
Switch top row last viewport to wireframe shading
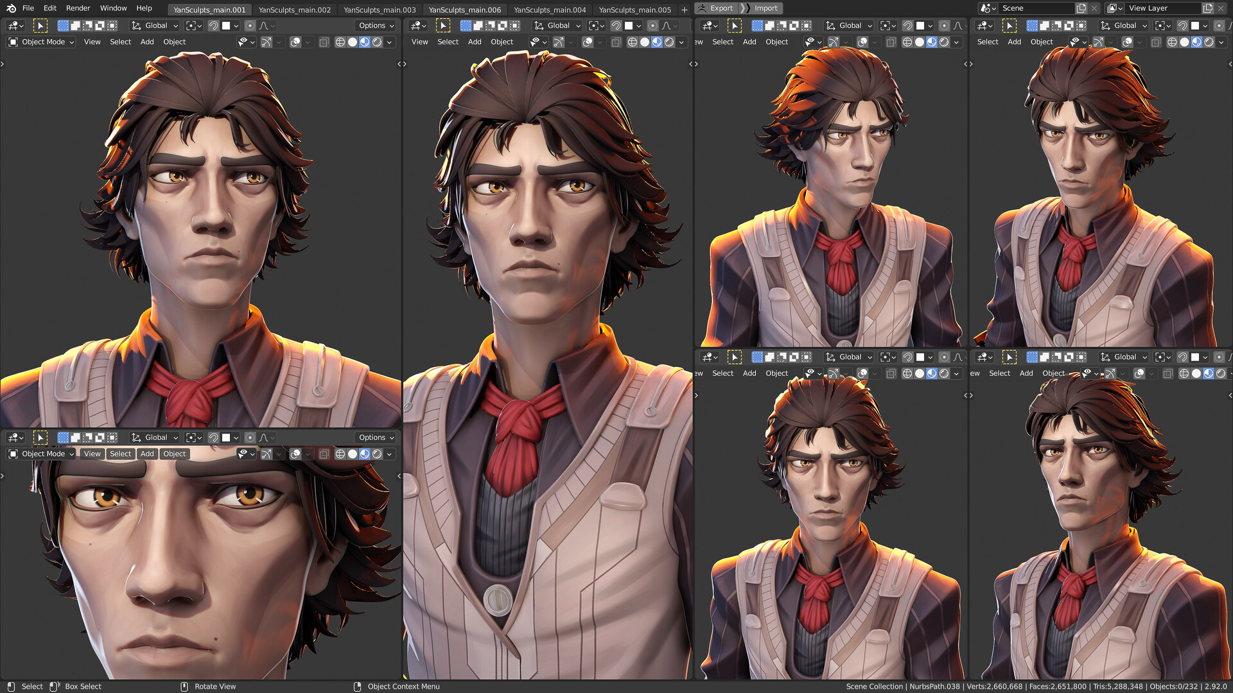point(1172,42)
